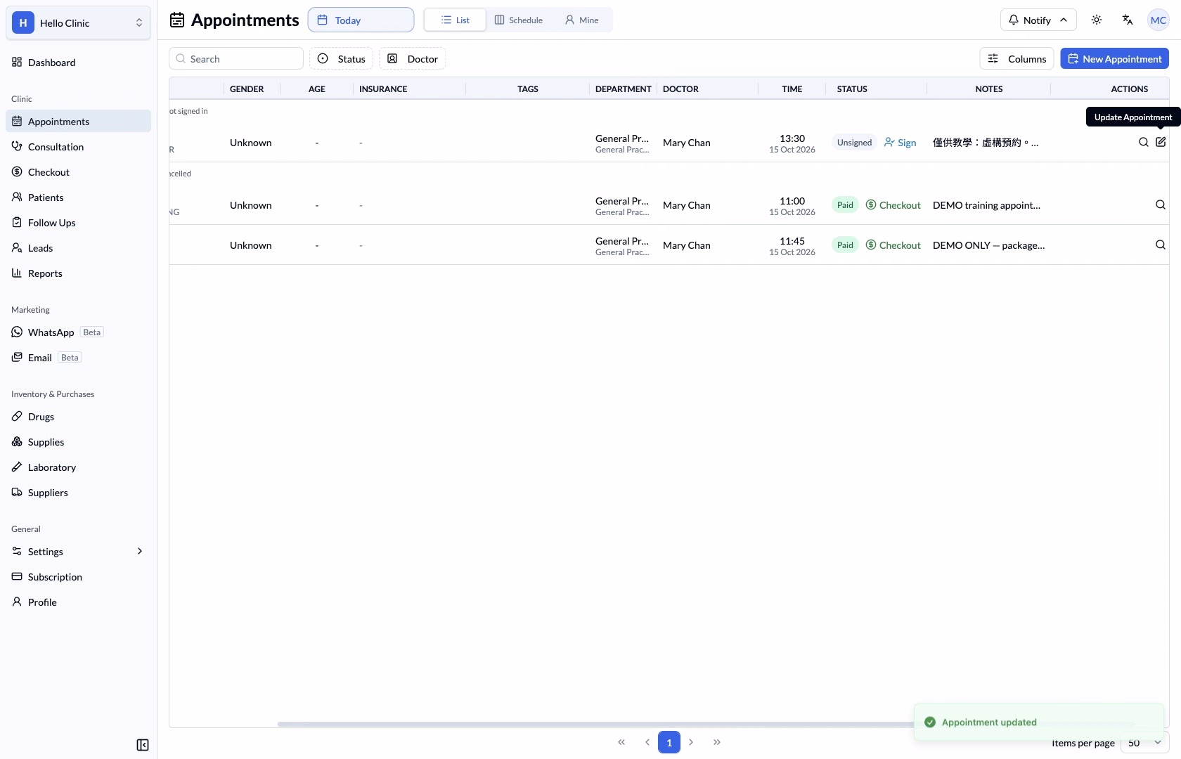
Task: Open Leads page
Action: pos(78,248)
